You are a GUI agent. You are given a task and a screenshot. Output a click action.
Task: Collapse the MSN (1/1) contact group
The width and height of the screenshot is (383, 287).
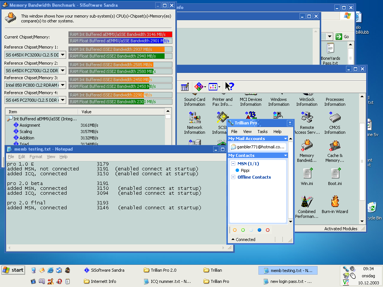[x=233, y=164]
